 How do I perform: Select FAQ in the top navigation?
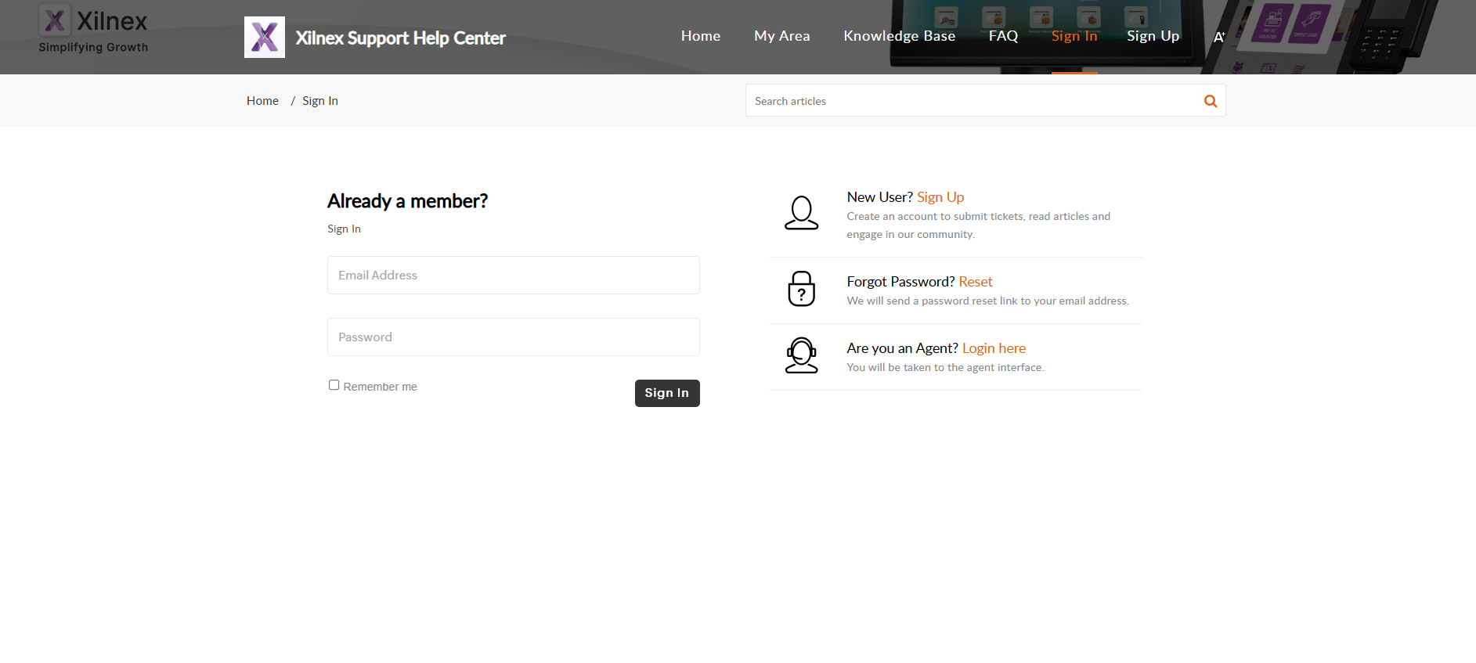pos(1003,36)
